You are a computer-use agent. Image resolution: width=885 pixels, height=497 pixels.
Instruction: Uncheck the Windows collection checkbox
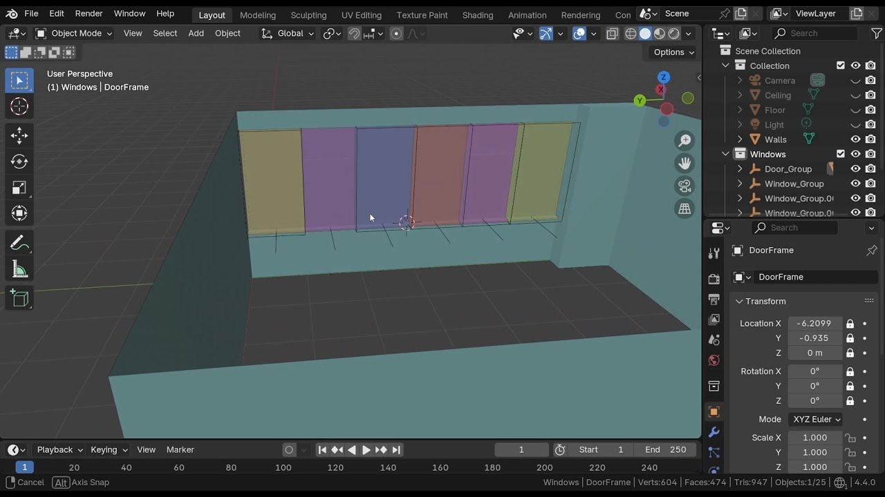tap(841, 154)
